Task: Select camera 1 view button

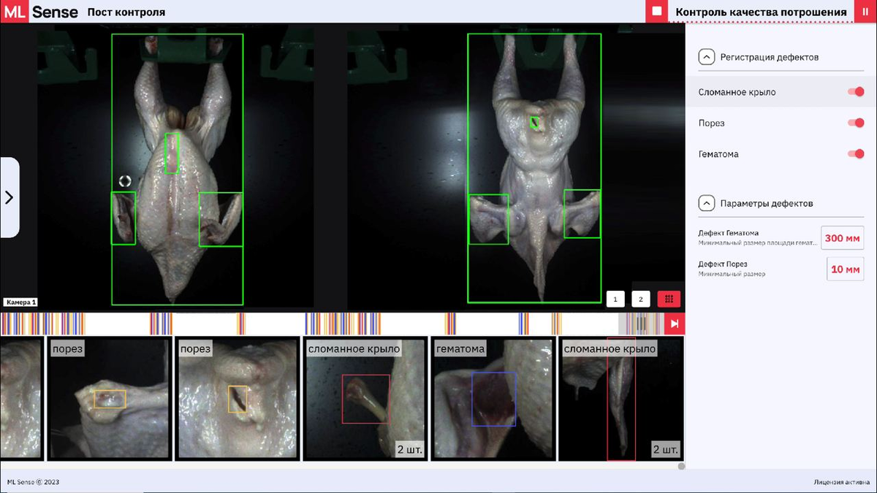Action: [x=615, y=299]
